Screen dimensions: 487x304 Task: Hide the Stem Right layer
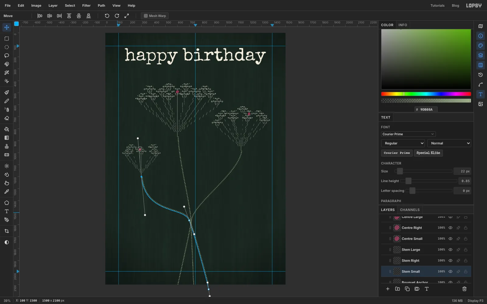coord(450,261)
